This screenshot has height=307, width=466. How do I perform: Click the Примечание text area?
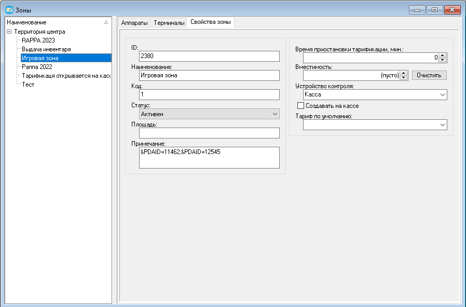209,158
